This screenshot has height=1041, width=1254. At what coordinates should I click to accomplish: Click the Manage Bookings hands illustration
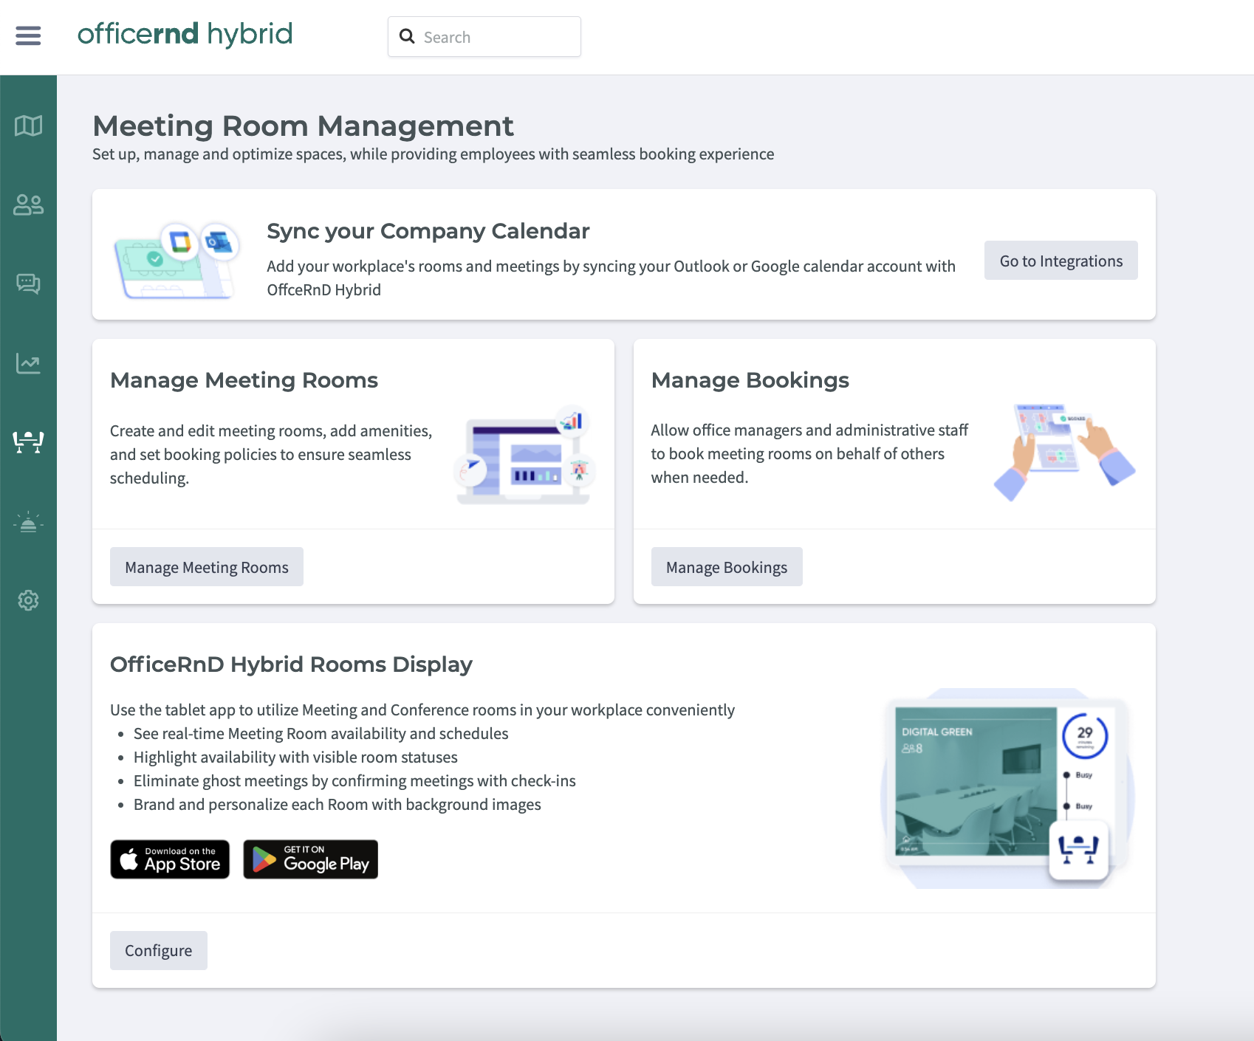pos(1064,452)
